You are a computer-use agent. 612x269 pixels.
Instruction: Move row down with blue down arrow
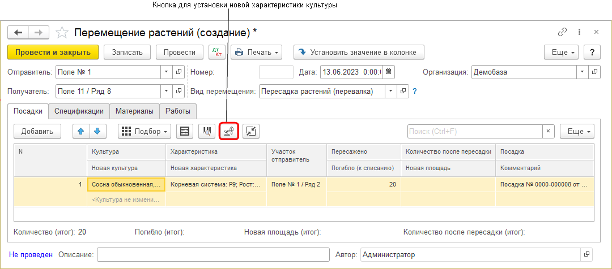click(98, 131)
